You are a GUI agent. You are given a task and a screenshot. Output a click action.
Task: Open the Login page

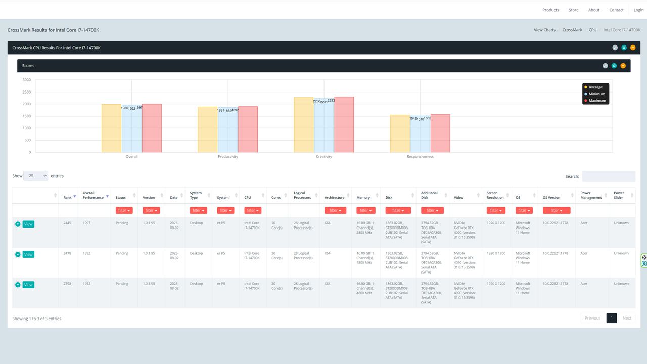639,10
